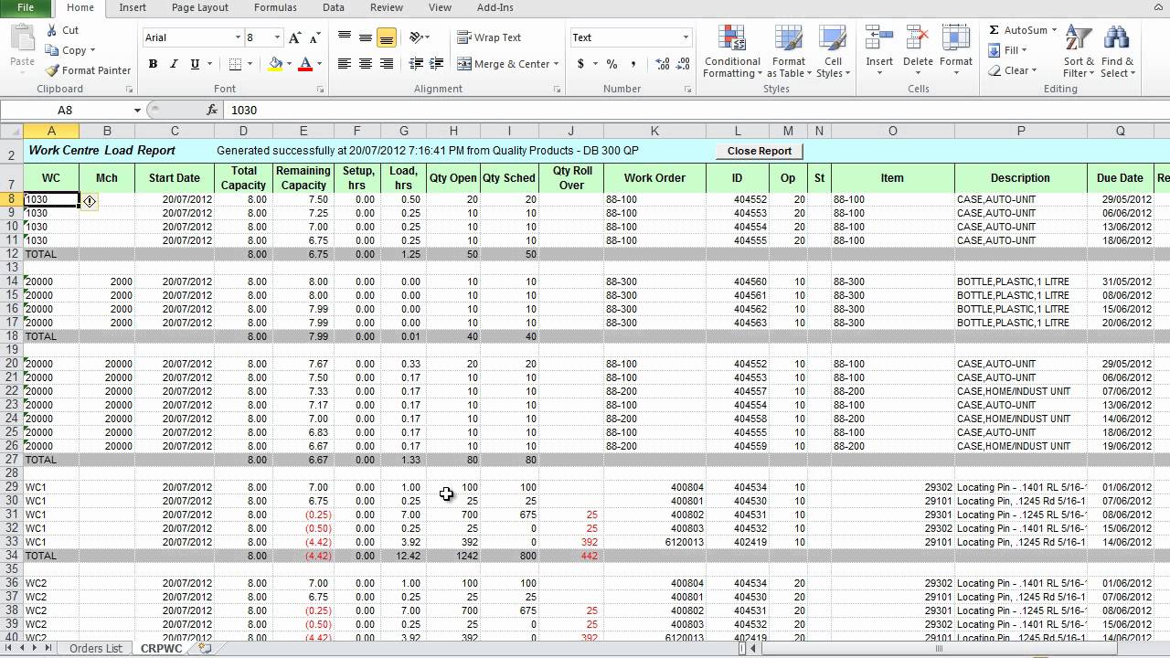This screenshot has height=658, width=1170.
Task: Select the CRPWC sheet tab
Action: [161, 648]
